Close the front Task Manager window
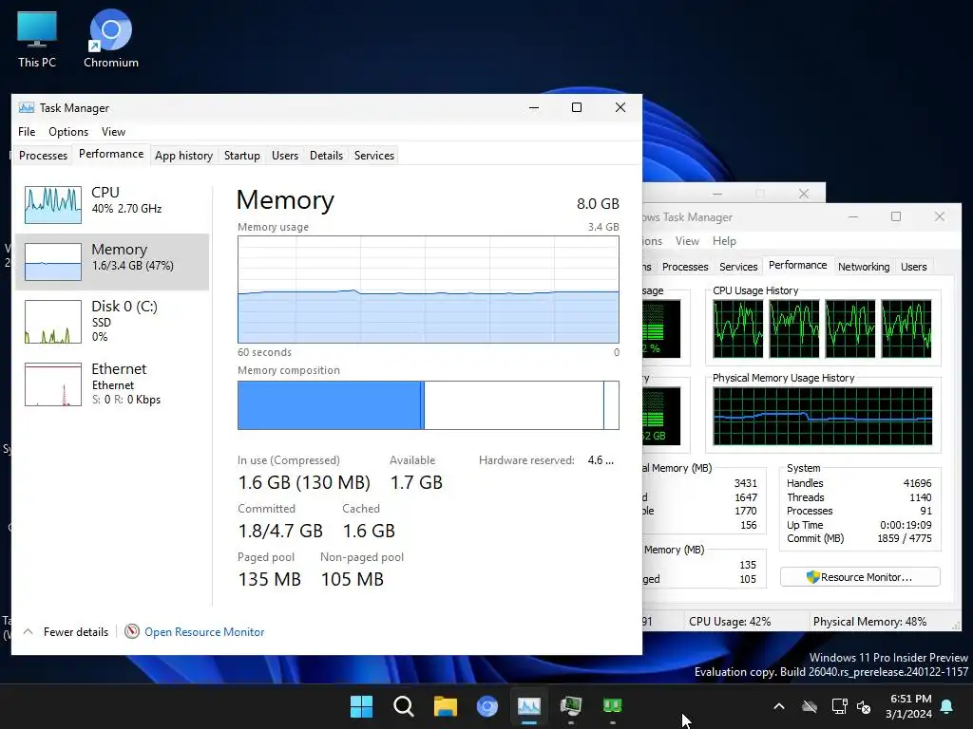 pos(620,107)
